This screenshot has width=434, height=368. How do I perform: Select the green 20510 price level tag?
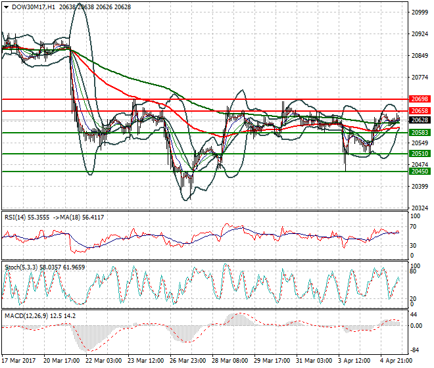(x=419, y=154)
